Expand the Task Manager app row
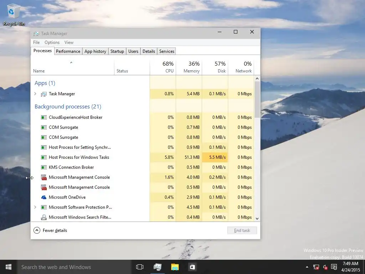 point(35,94)
